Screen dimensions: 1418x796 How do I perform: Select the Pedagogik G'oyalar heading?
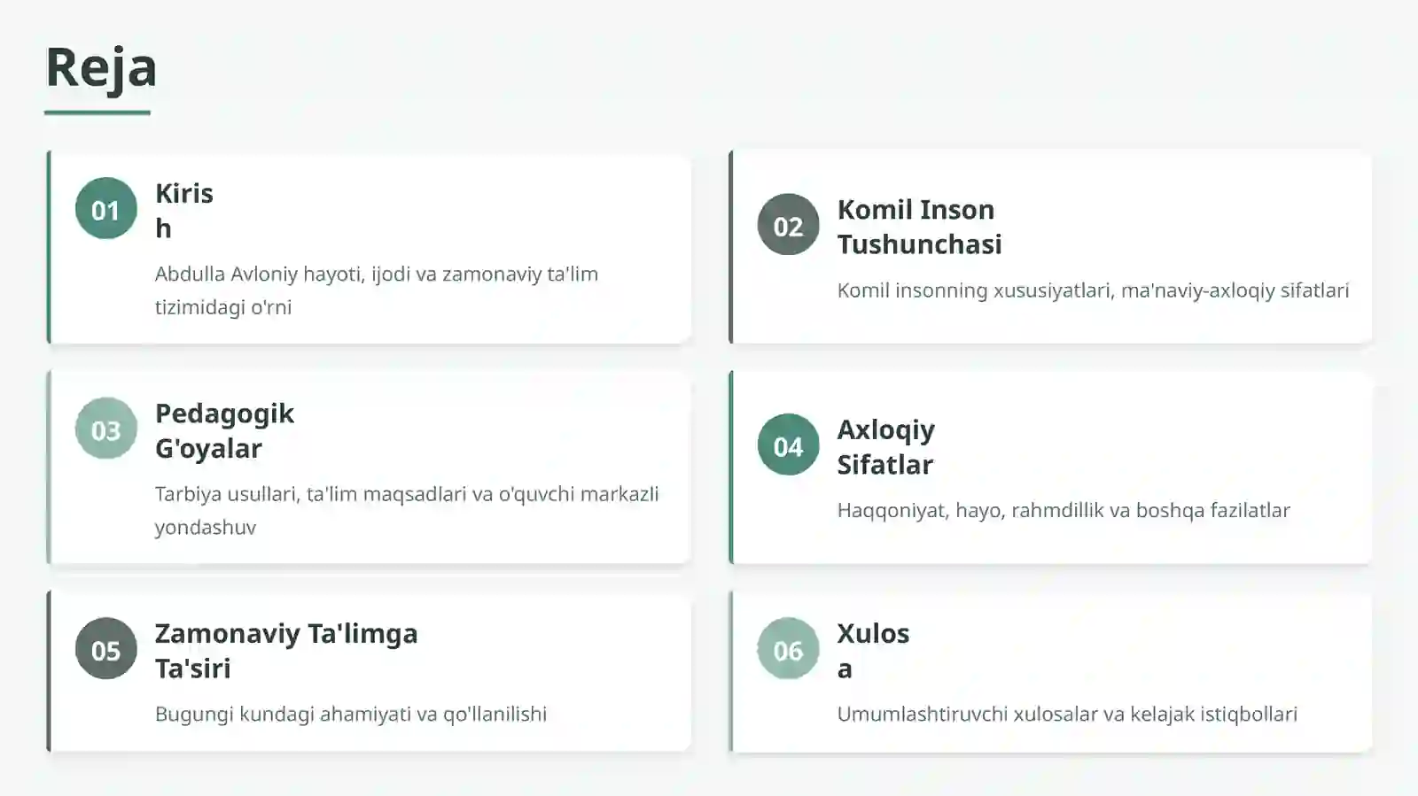[224, 430]
